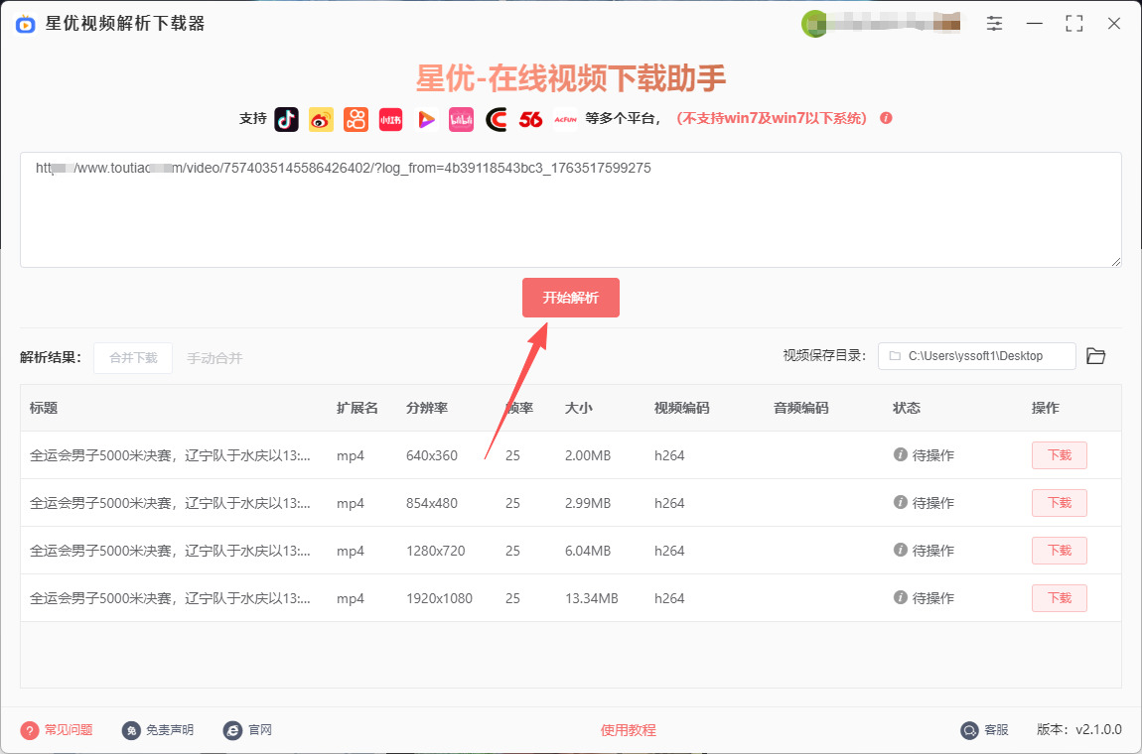Click the text area resize grip
This screenshot has width=1142, height=754.
1116,261
